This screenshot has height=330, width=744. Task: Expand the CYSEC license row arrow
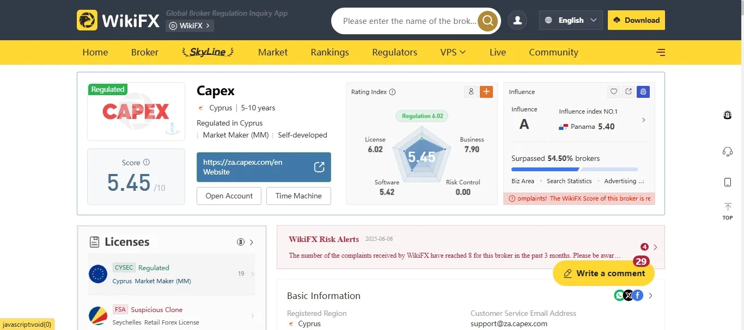click(252, 273)
